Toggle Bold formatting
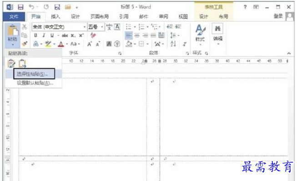The width and height of the screenshot is (297, 181). (35, 35)
